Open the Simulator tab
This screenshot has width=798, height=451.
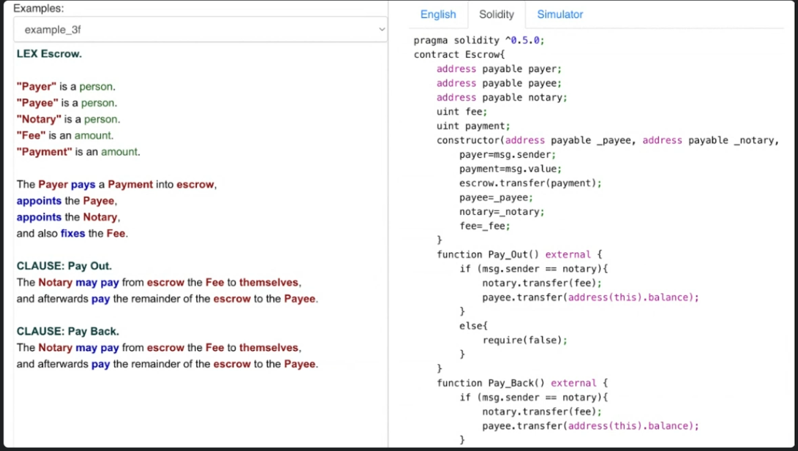click(559, 14)
